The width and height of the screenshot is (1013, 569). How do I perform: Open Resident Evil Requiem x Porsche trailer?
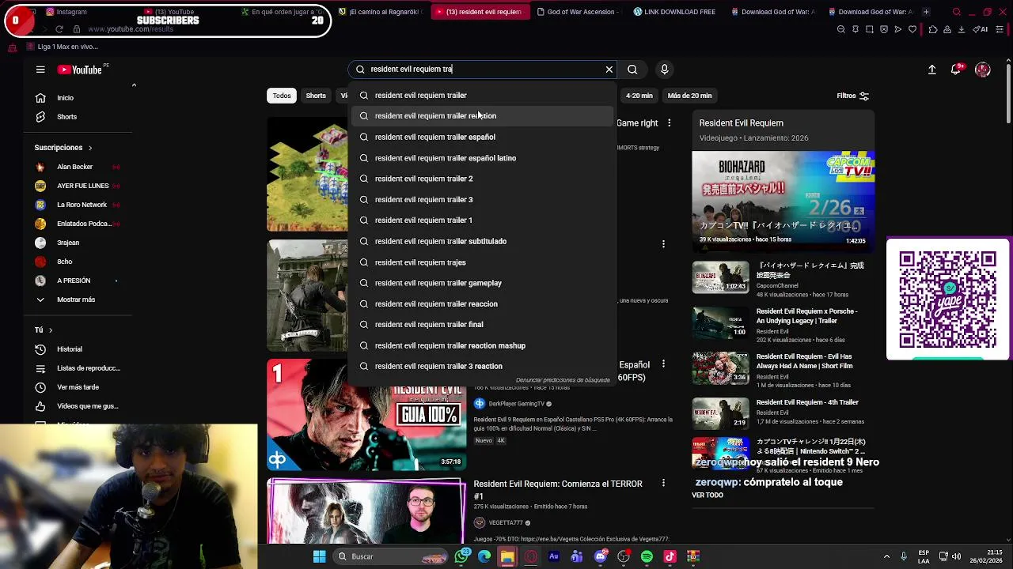(806, 315)
